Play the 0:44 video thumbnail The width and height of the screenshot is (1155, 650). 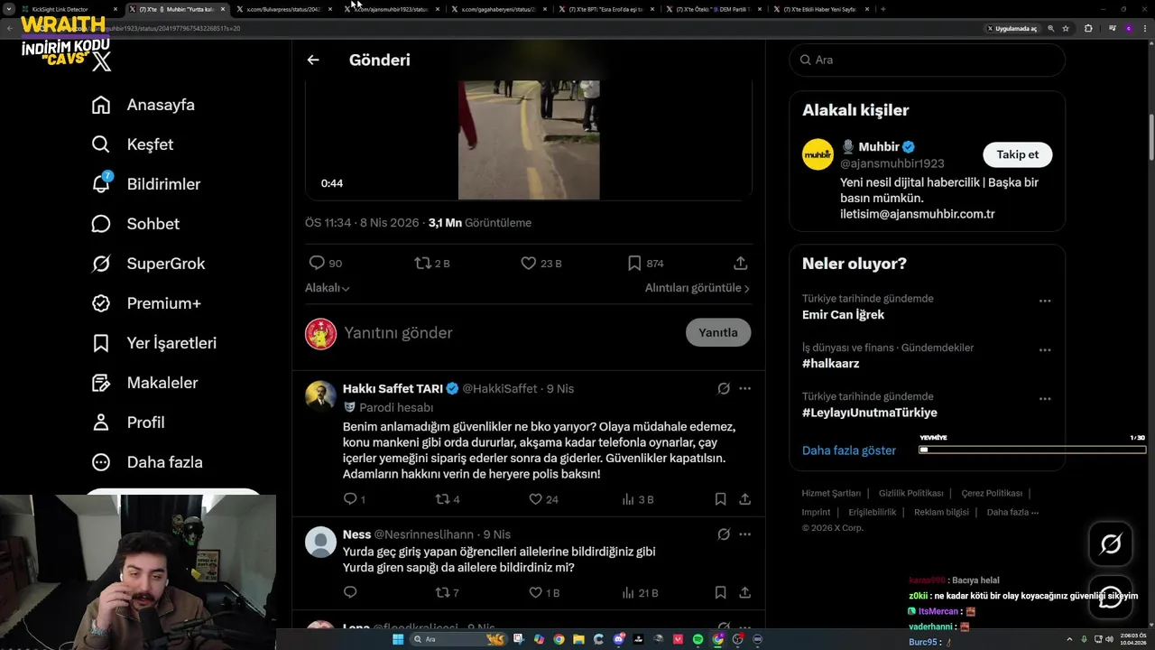(x=529, y=140)
